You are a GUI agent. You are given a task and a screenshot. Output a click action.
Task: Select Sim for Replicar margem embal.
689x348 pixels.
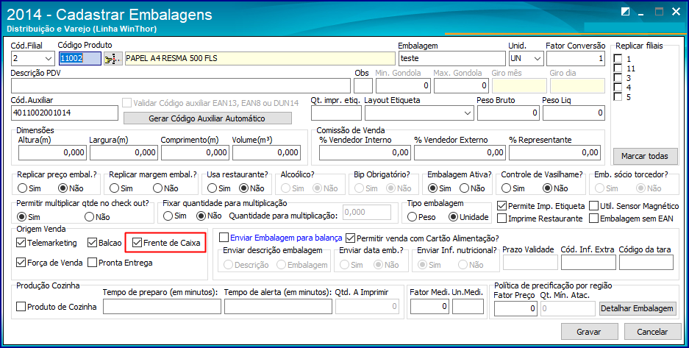point(114,188)
